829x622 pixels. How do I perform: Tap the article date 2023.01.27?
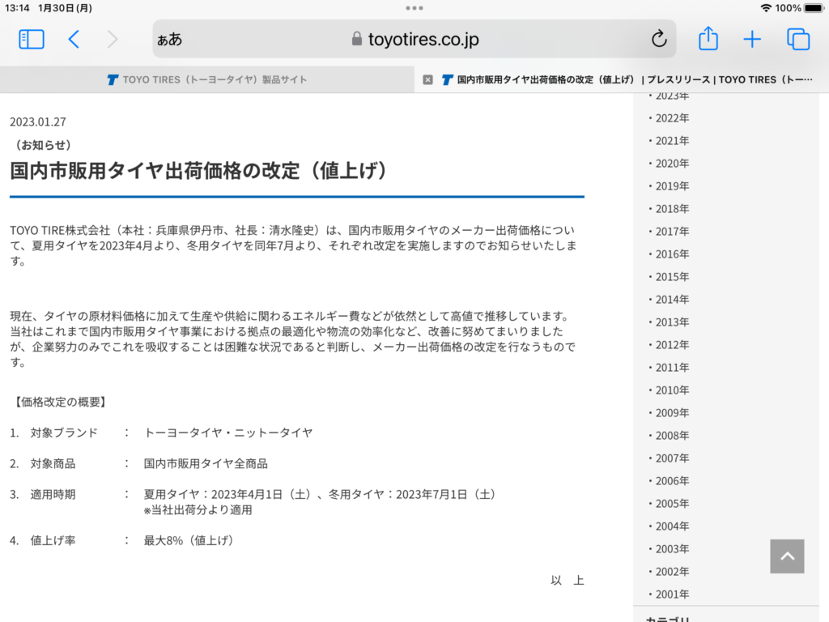coord(38,122)
